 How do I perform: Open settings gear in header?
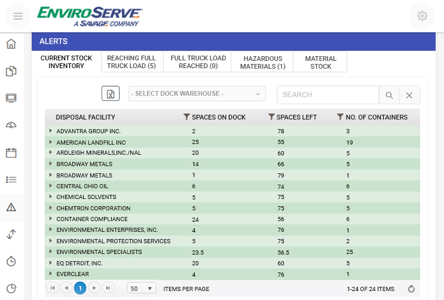point(422,16)
